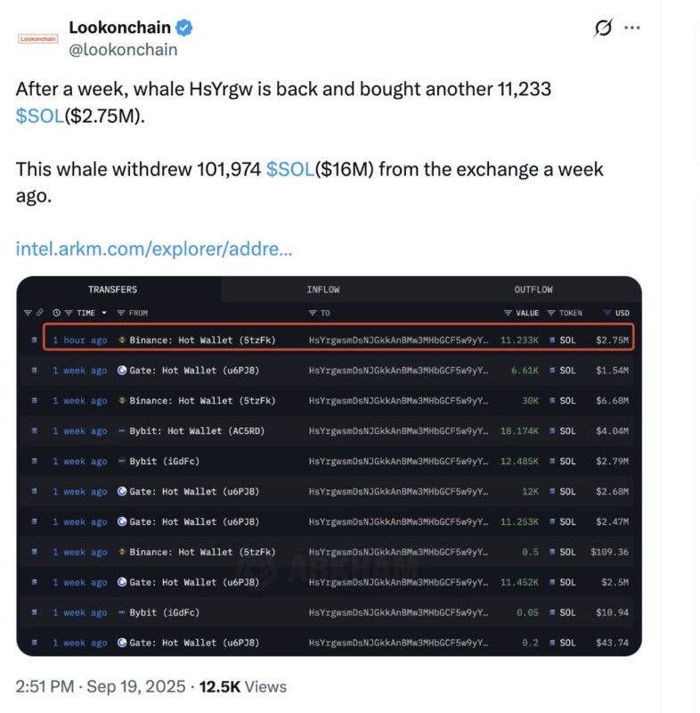700x713 pixels.
Task: Open the three-dot more options menu
Action: click(x=632, y=28)
